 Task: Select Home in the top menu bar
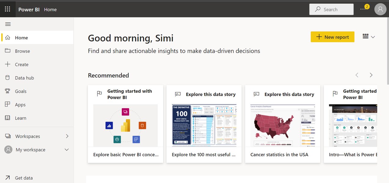coord(50,9)
